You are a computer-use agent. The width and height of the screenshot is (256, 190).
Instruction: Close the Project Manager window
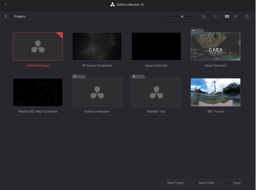click(x=6, y=5)
